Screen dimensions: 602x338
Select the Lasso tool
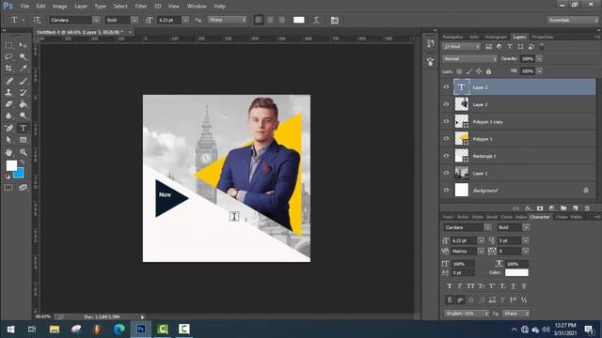point(8,56)
